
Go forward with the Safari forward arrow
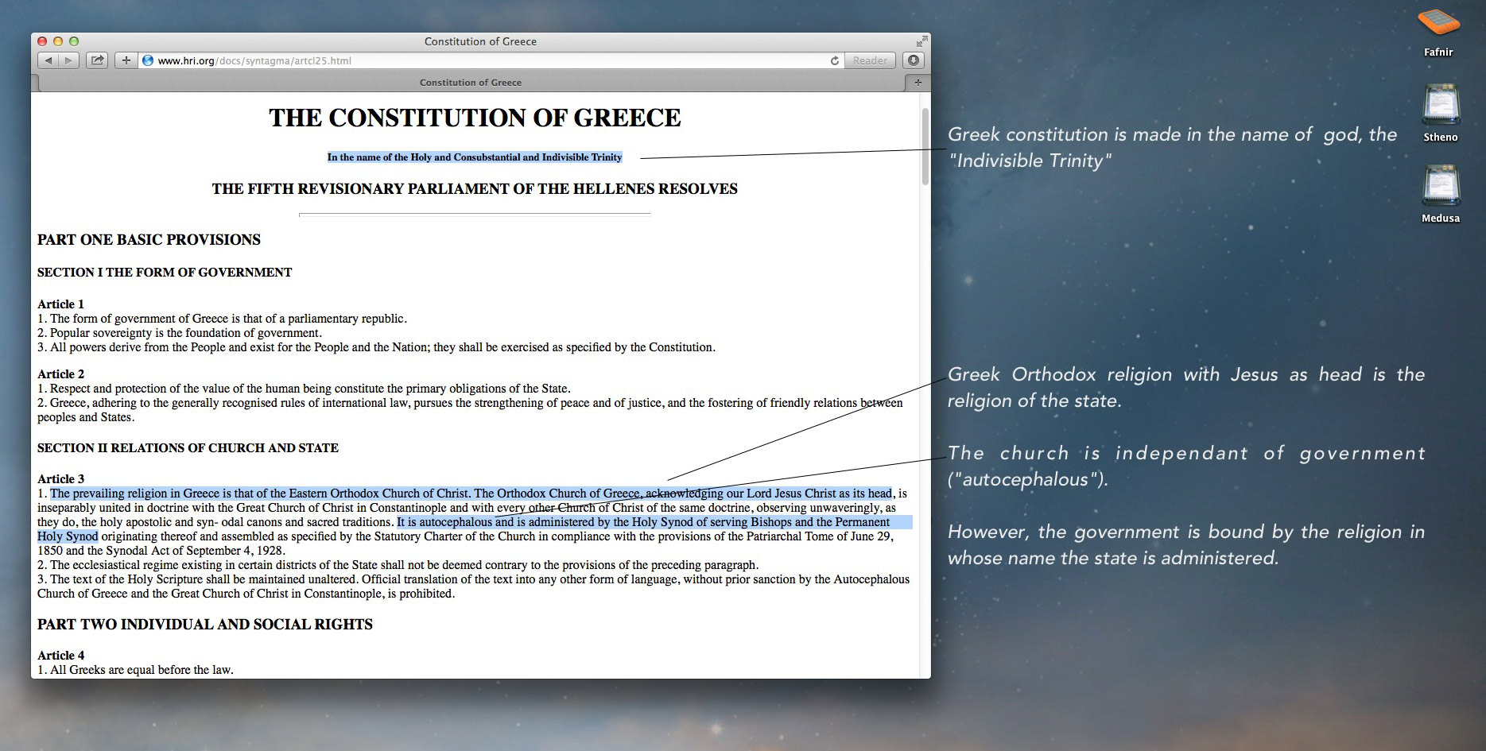click(x=68, y=60)
